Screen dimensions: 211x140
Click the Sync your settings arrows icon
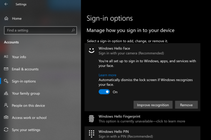click(6, 130)
